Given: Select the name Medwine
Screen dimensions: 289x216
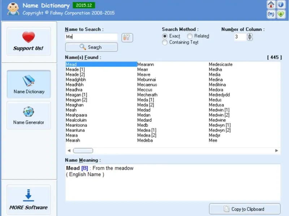Looking at the screenshot, I should 217,120.
